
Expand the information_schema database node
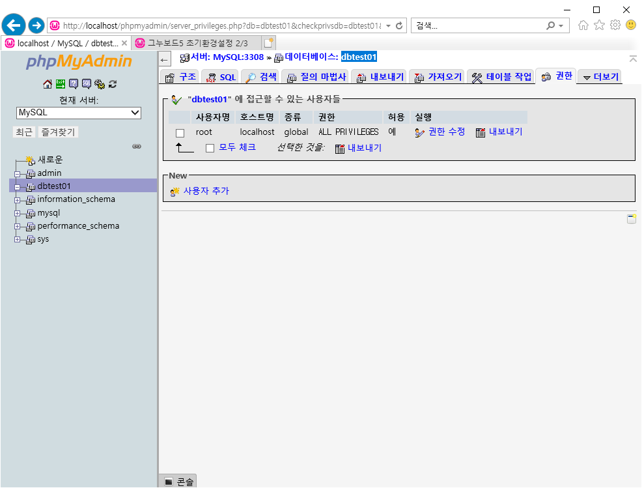click(x=17, y=201)
